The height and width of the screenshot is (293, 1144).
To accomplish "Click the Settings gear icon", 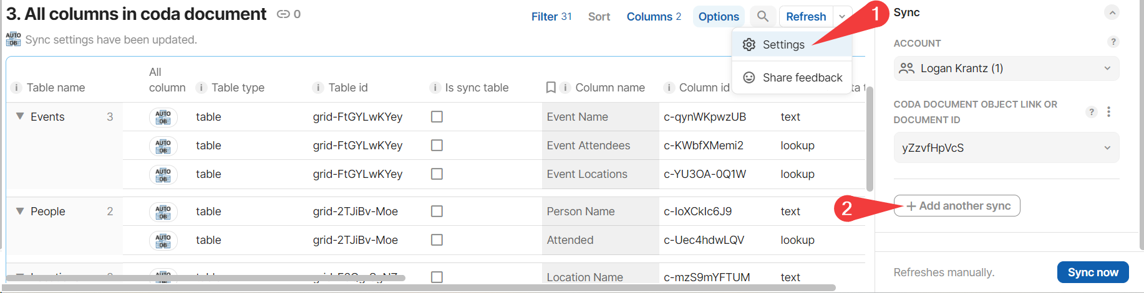I will point(749,45).
